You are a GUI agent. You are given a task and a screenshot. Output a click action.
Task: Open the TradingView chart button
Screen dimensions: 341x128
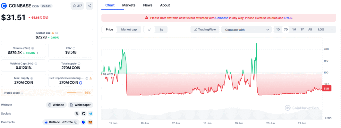click(x=205, y=30)
